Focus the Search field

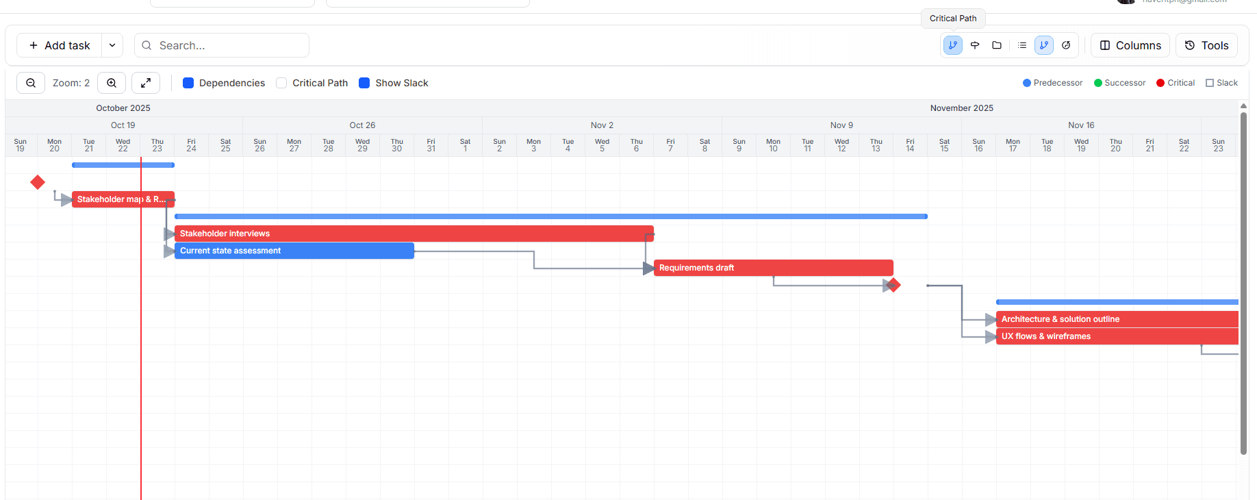click(x=222, y=45)
